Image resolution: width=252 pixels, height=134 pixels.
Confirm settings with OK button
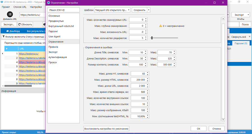coord(199,129)
